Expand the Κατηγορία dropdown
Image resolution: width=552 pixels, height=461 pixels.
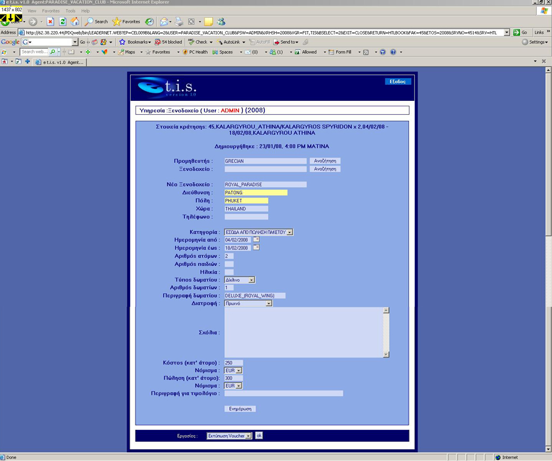click(x=290, y=232)
